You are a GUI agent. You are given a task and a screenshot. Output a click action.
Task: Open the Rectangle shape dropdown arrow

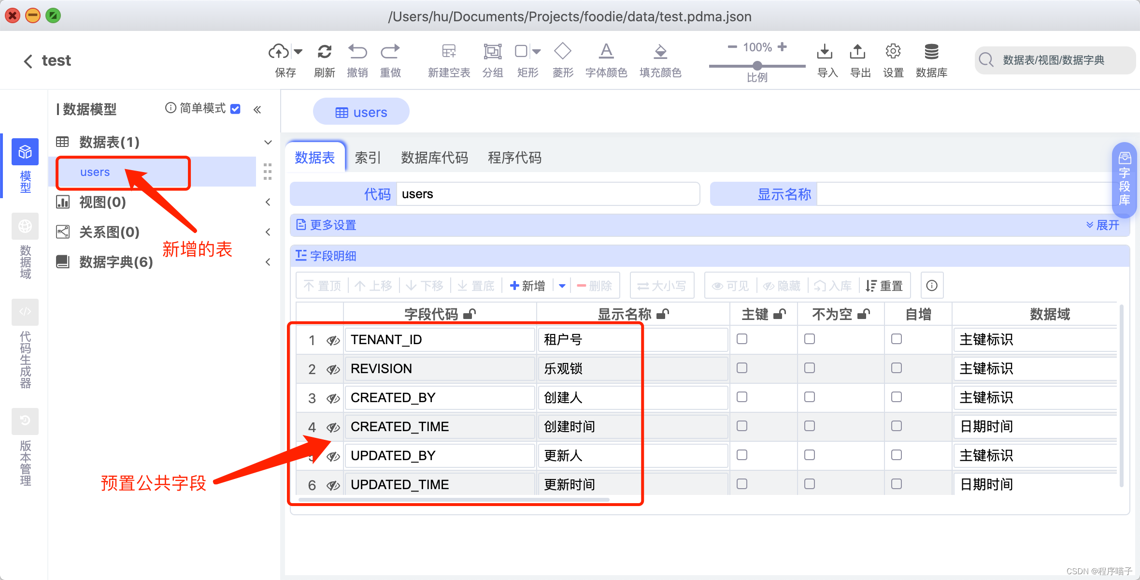coord(537,51)
